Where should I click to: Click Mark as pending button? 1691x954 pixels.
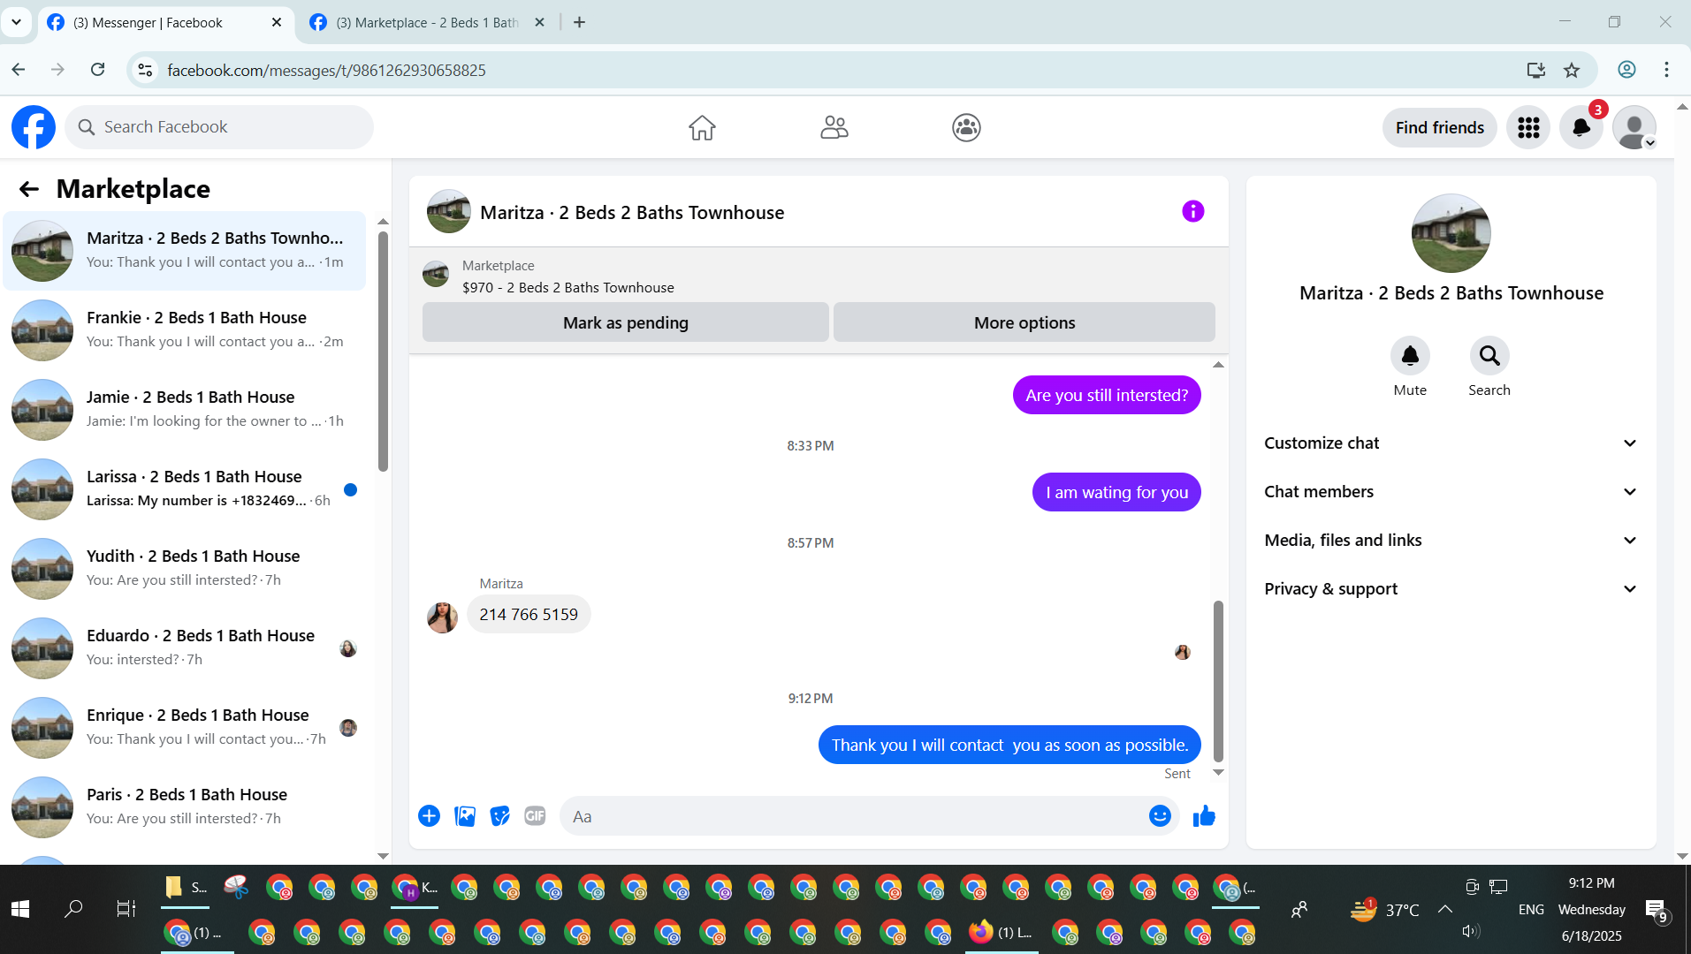(x=626, y=323)
